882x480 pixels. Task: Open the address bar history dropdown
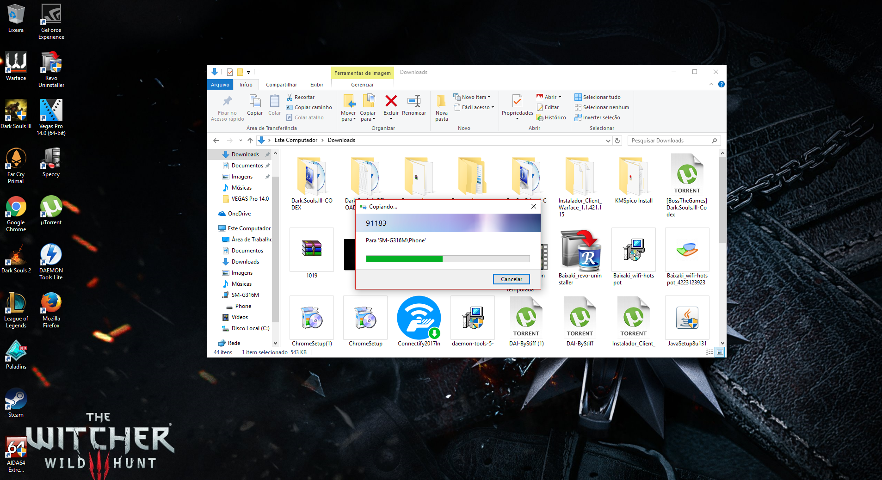click(608, 141)
